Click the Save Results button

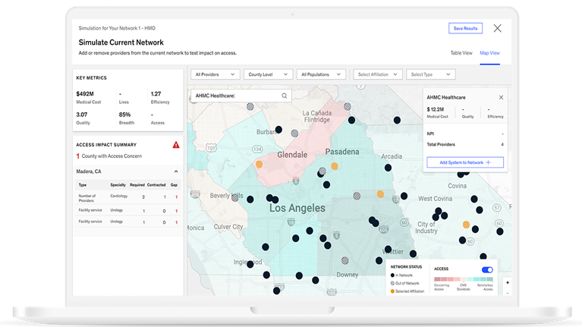(465, 28)
